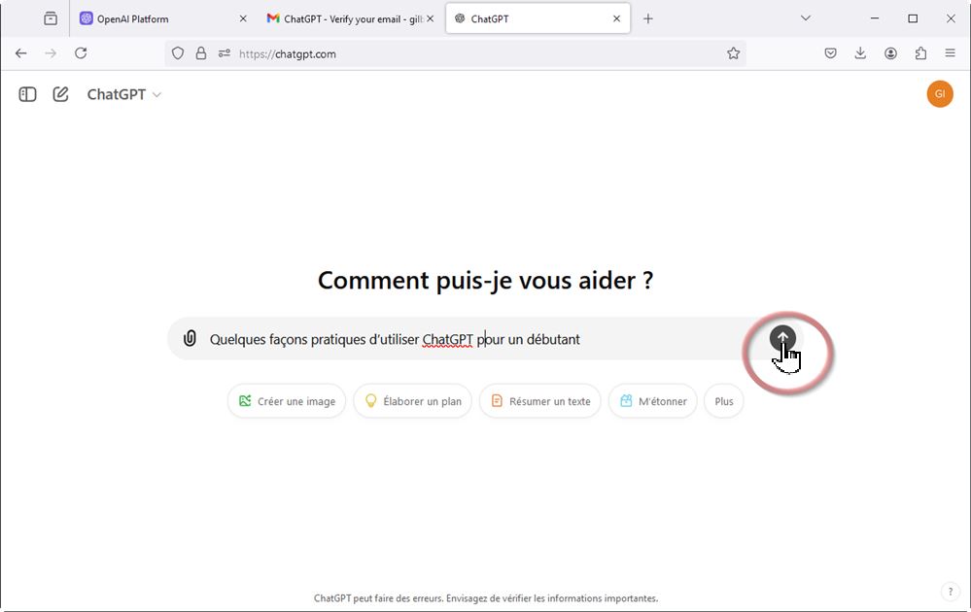Open the Firefox downloads panel
Image resolution: width=971 pixels, height=612 pixels.
[860, 53]
